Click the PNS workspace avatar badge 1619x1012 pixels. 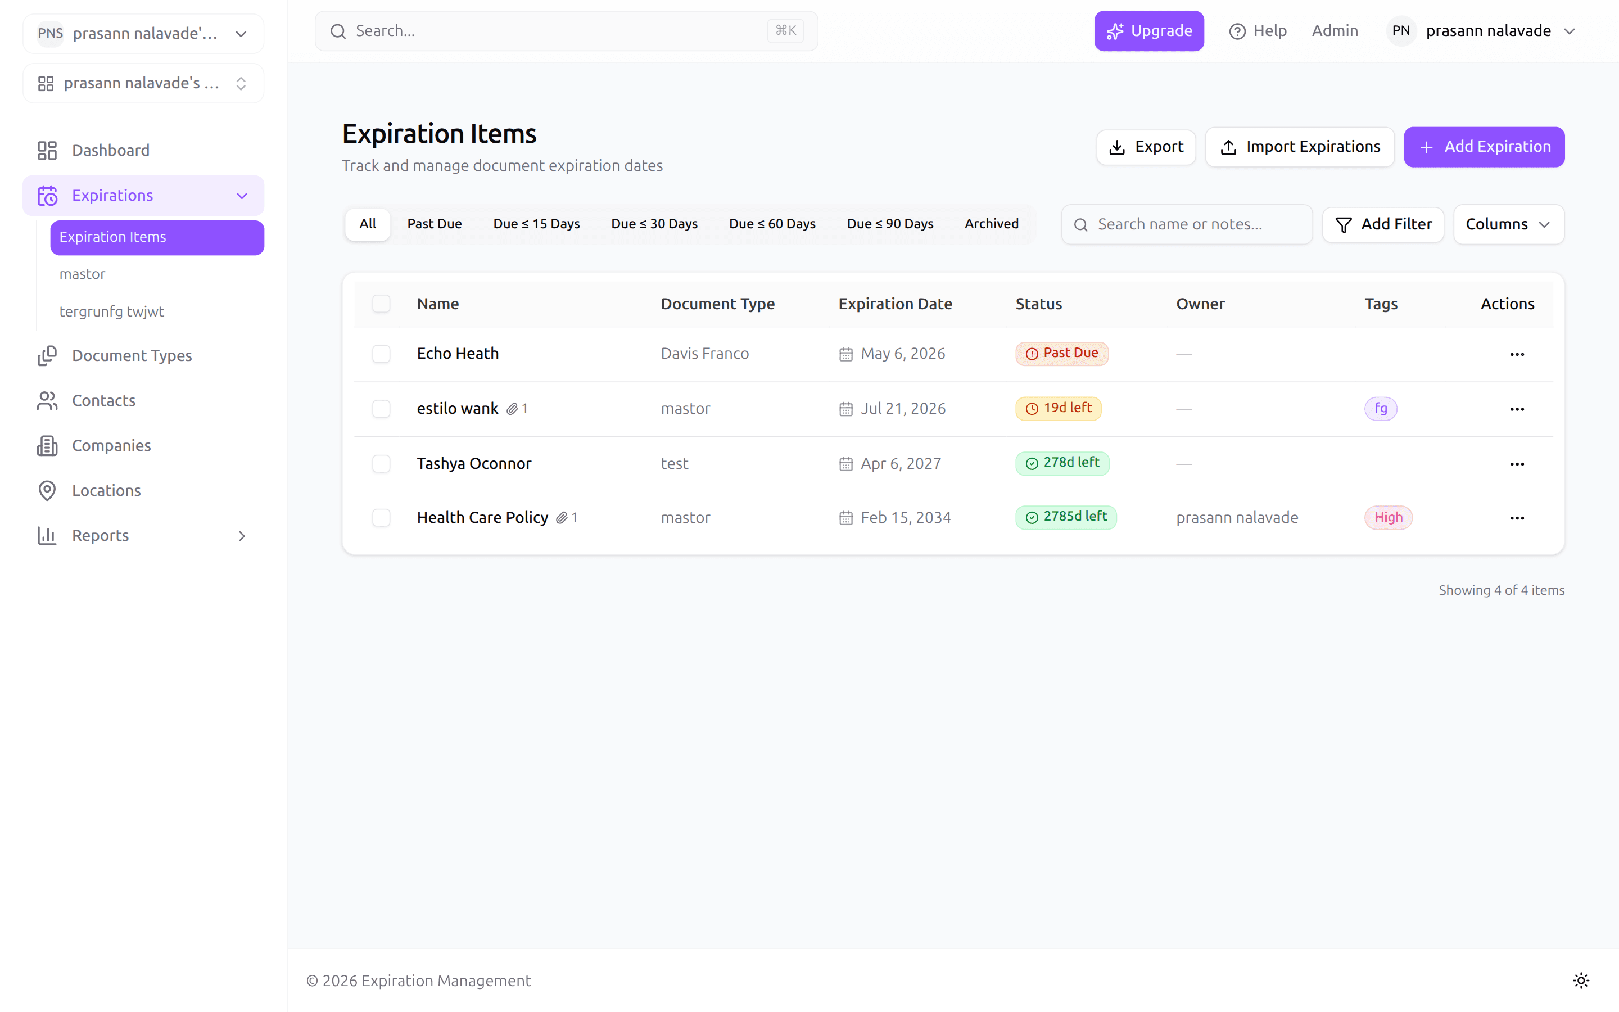pyautogui.click(x=50, y=34)
